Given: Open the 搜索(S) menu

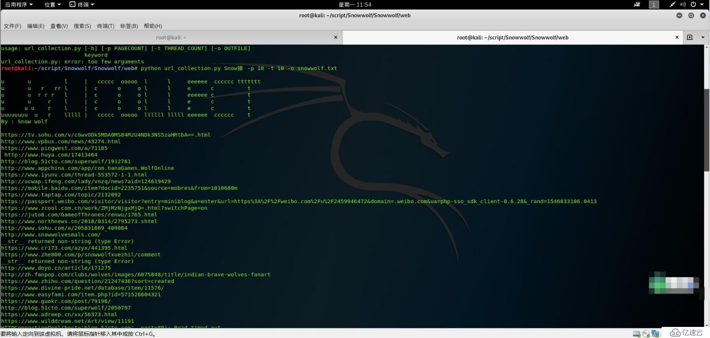Looking at the screenshot, I should [x=82, y=26].
